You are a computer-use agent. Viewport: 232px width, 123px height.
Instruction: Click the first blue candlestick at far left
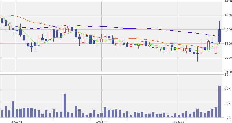[2, 21]
